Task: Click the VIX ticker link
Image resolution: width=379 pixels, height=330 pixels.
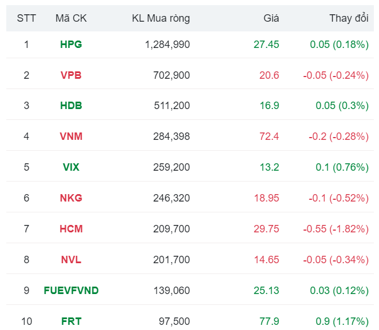Action: [x=71, y=167]
